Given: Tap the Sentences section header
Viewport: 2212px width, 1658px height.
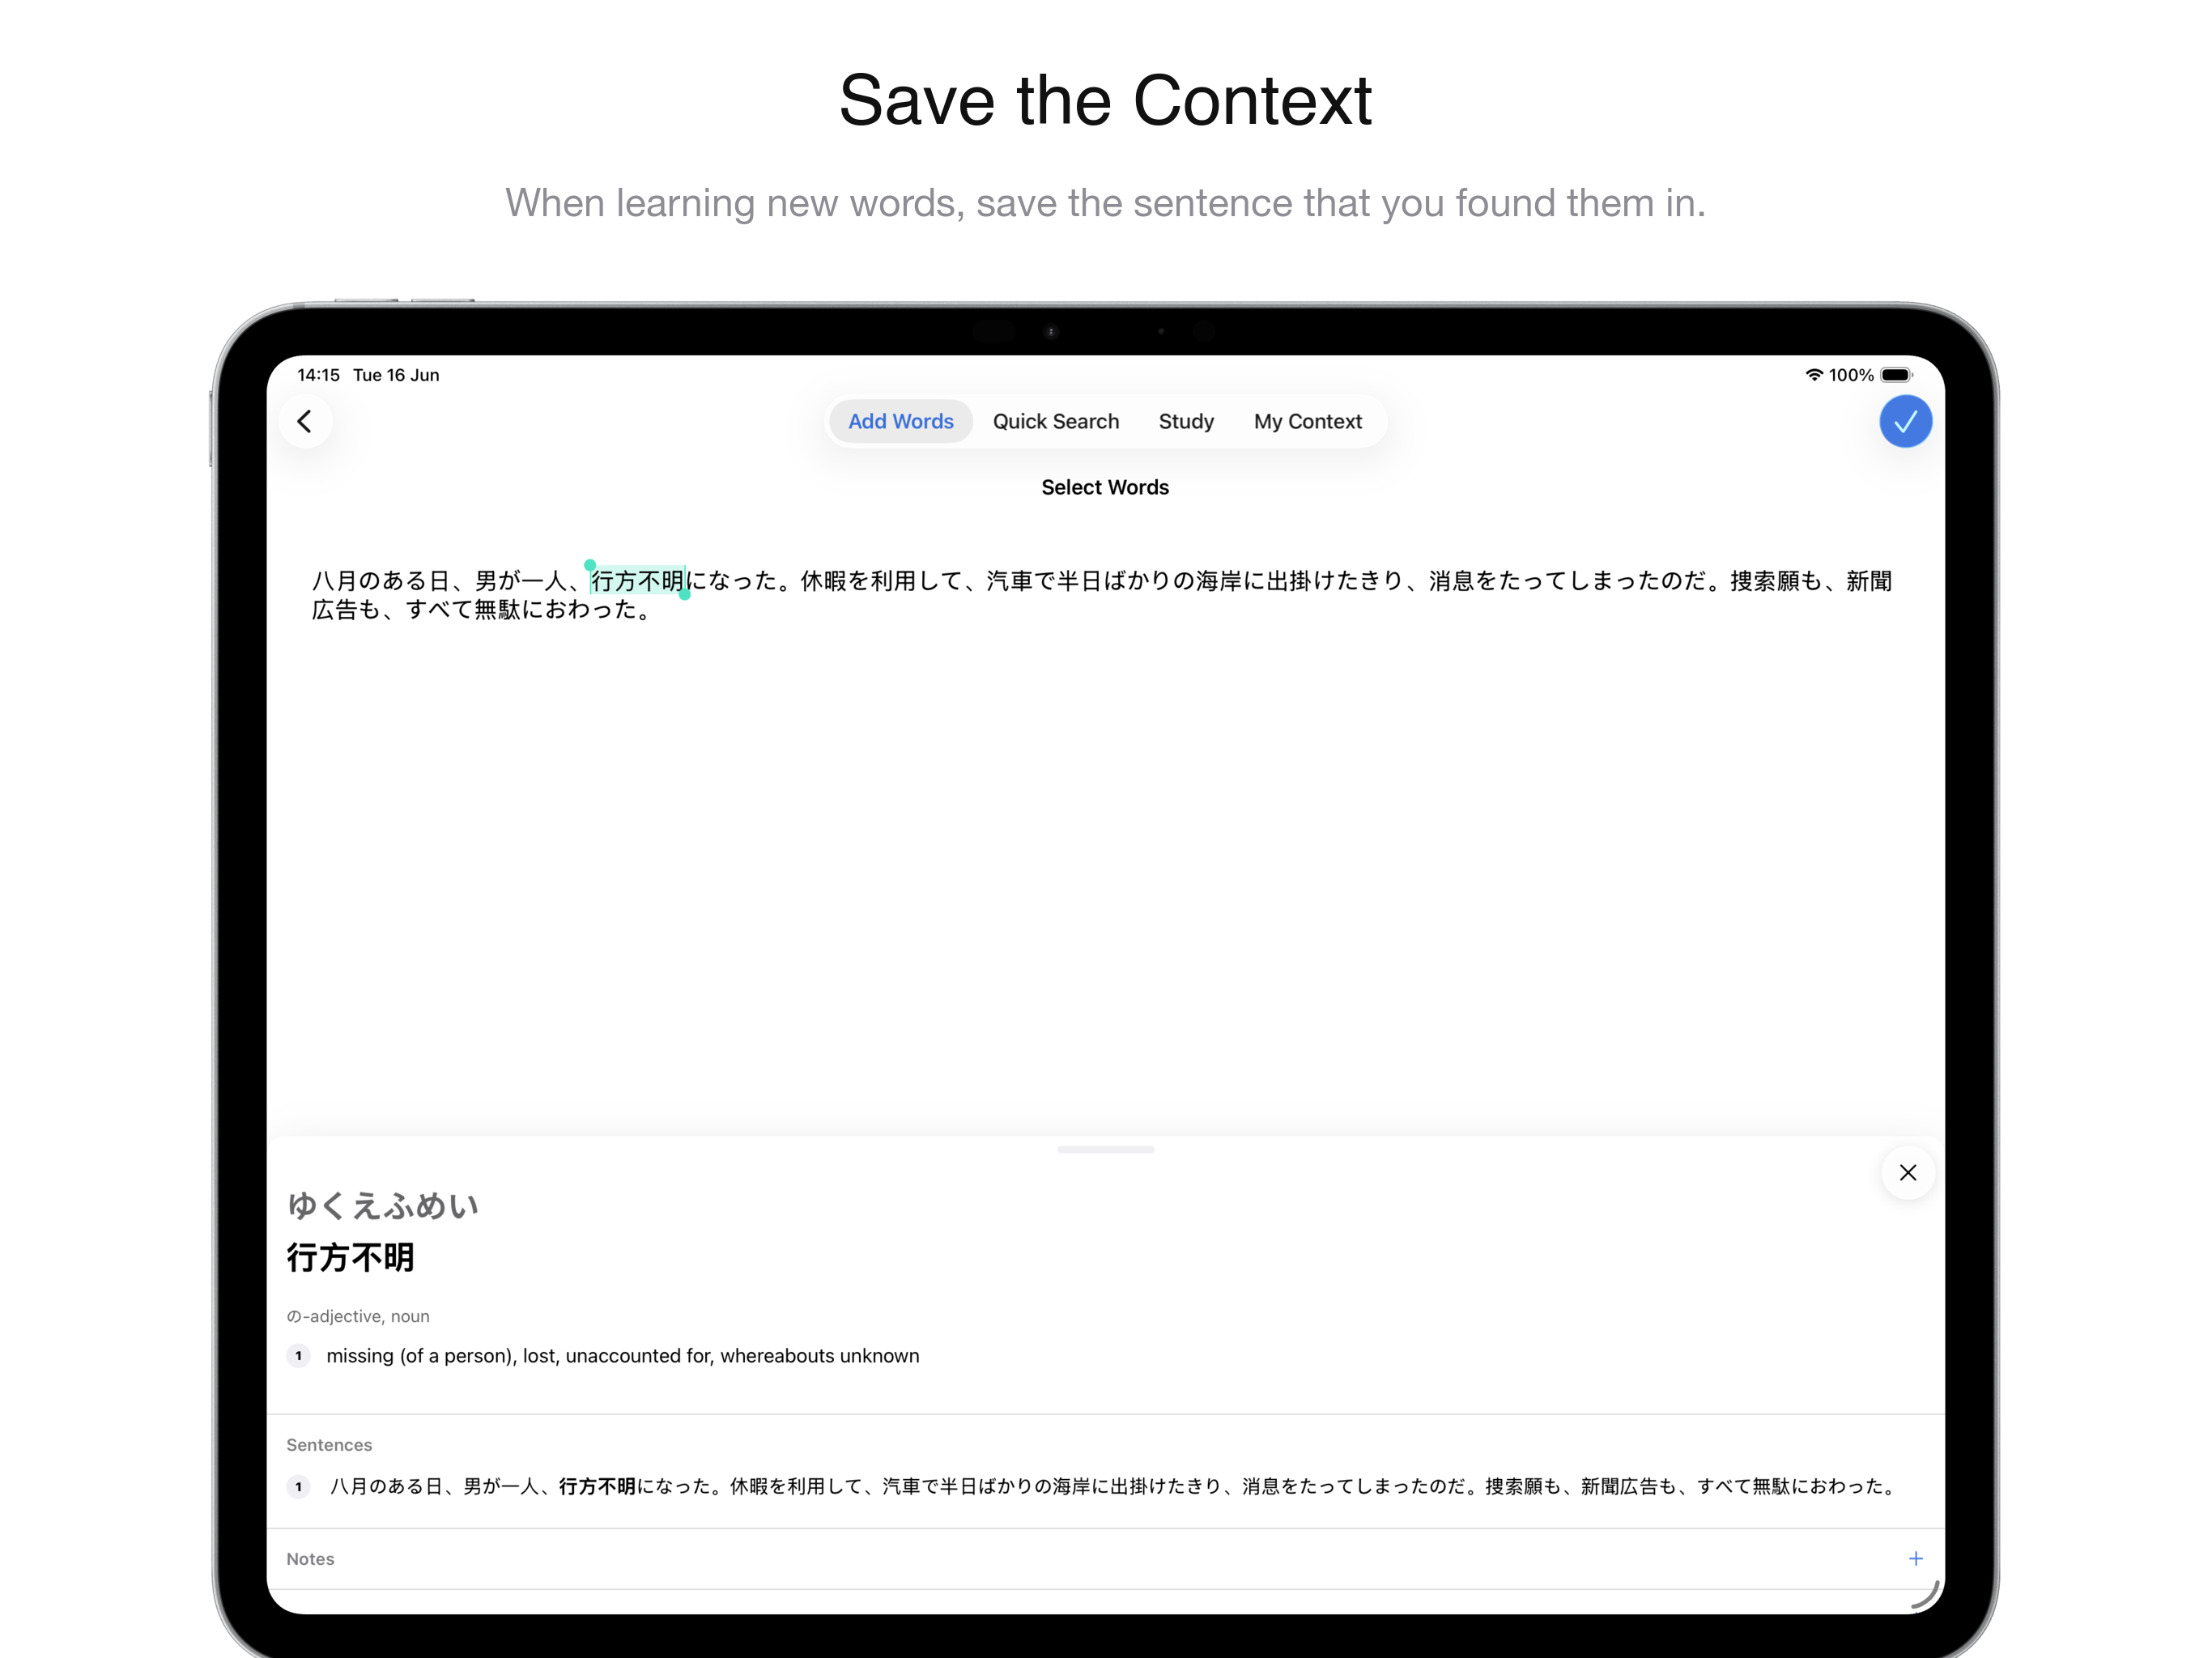Looking at the screenshot, I should [329, 1444].
